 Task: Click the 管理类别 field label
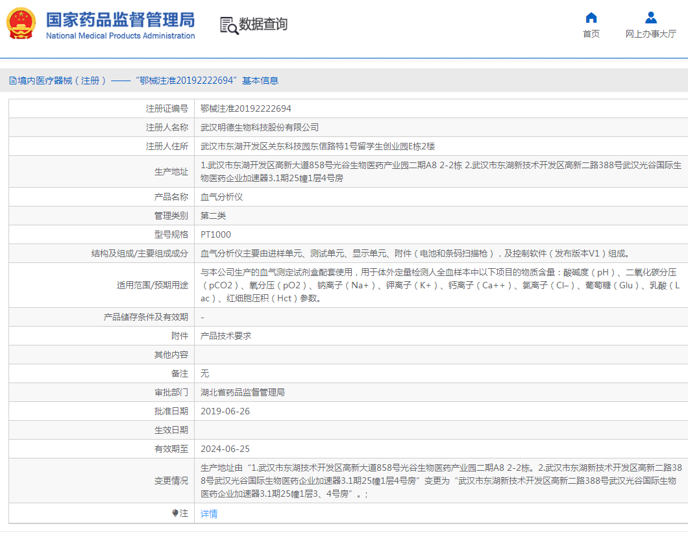171,216
